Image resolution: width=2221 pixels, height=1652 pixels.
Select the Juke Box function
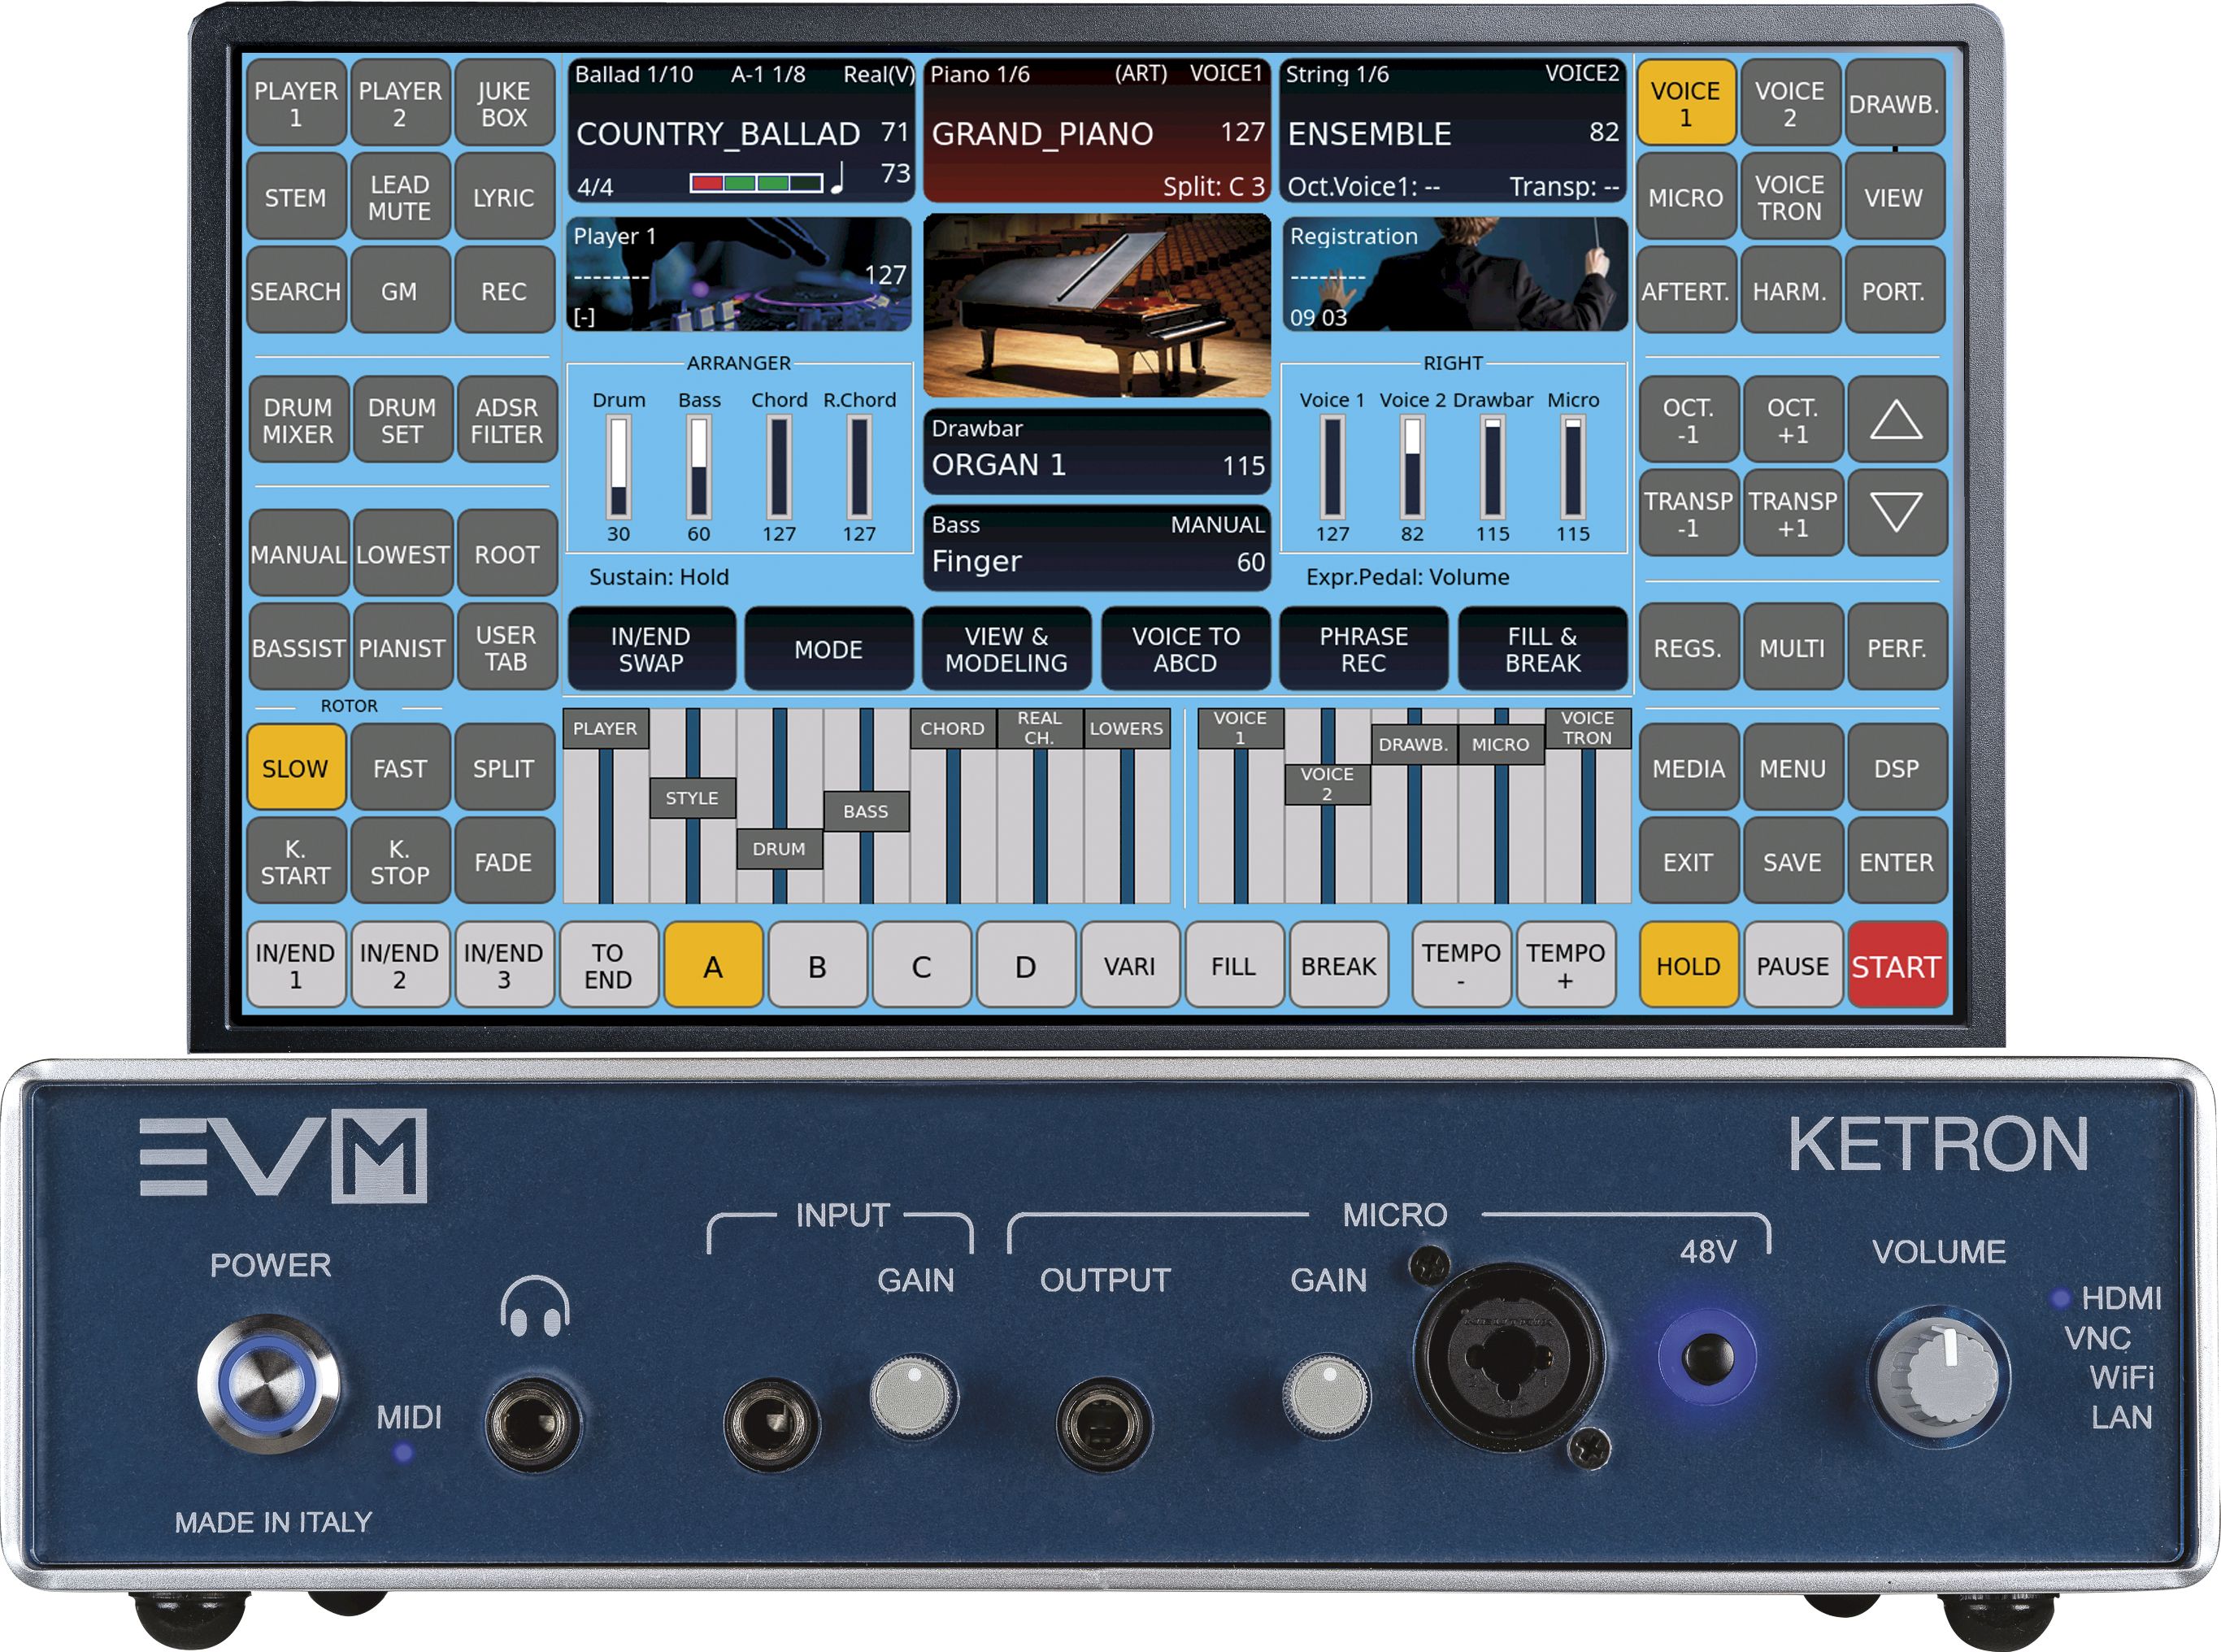(506, 100)
